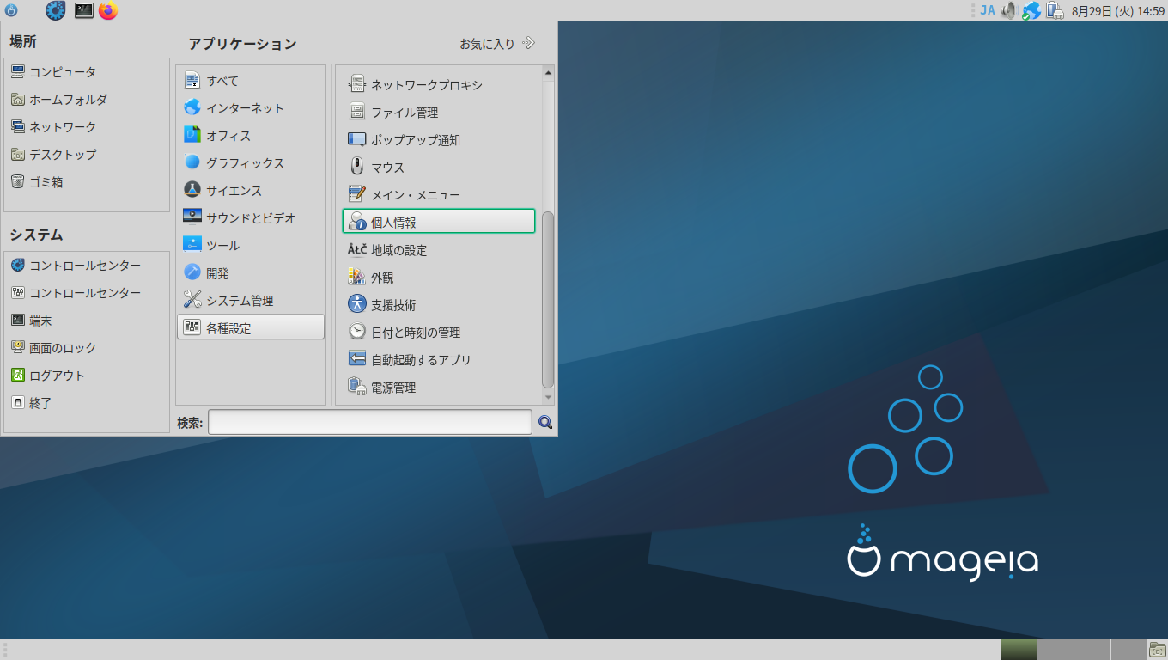Select 終了 to shut down
The image size is (1168, 660).
pos(86,403)
